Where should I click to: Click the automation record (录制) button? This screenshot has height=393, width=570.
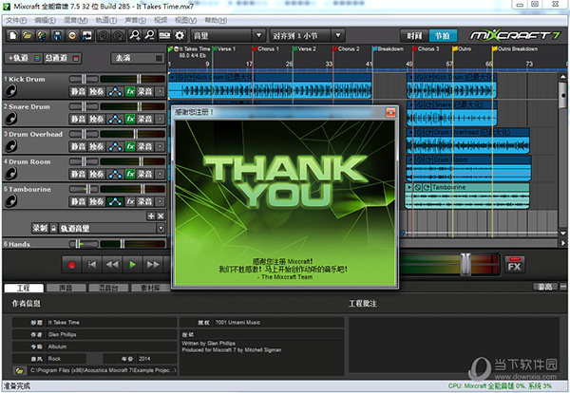click(40, 228)
